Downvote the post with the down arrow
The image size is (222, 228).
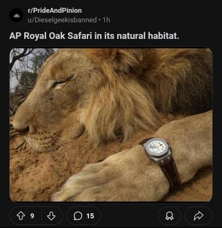[51, 216]
